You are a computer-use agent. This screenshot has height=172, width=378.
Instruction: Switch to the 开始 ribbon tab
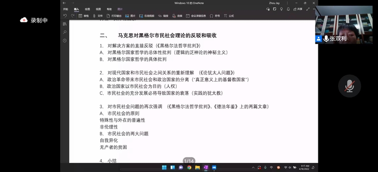click(65, 9)
